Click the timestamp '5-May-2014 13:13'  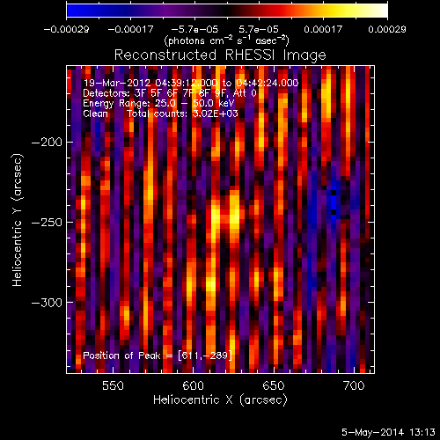[388, 432]
